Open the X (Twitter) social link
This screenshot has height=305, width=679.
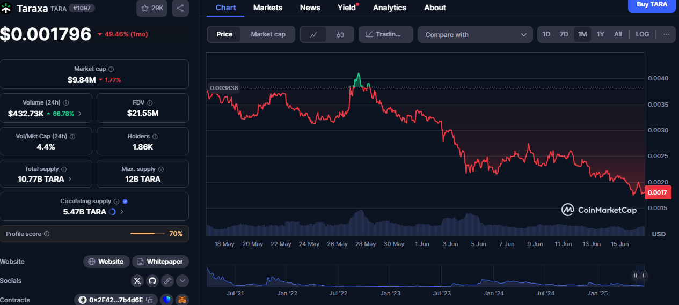[x=137, y=280]
